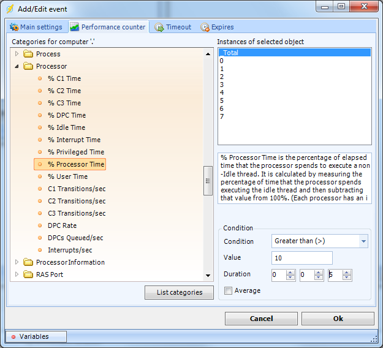Screen dimensions: 383x348
Task: Select instance 0 in the list
Action: click(x=295, y=61)
